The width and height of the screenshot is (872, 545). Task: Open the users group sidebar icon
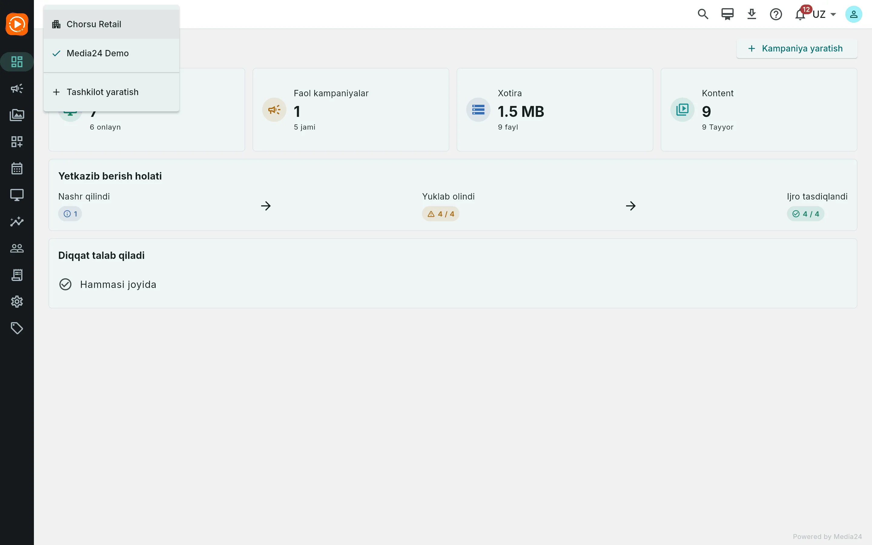[x=17, y=248]
